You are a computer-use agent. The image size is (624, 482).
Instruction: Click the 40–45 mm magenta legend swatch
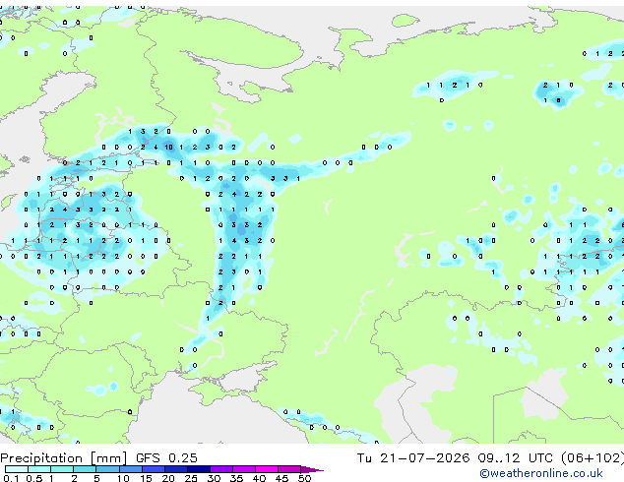(x=267, y=469)
